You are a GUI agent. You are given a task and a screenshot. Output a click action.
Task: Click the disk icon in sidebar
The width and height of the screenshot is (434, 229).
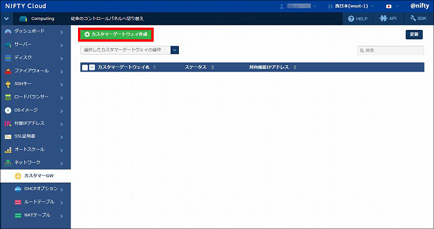(x=8, y=58)
